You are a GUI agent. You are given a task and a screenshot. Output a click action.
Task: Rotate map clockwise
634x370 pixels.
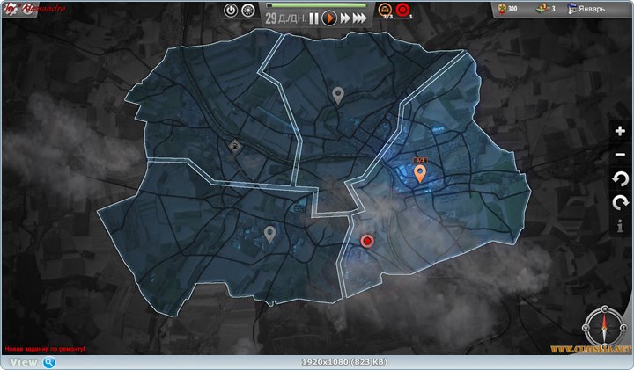(x=620, y=202)
